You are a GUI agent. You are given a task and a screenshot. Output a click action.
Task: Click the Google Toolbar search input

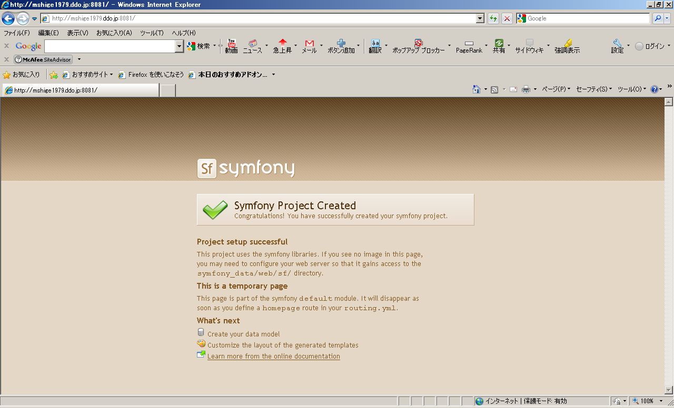[110, 46]
